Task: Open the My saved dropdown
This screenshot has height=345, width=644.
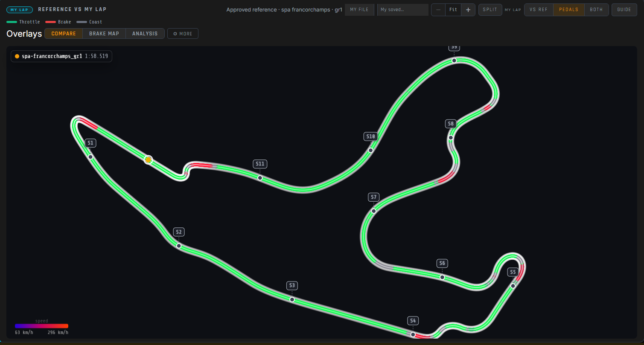Action: [x=403, y=10]
